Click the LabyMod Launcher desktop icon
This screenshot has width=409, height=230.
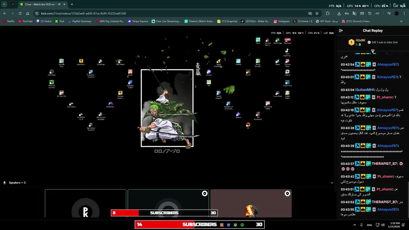click(91, 73)
